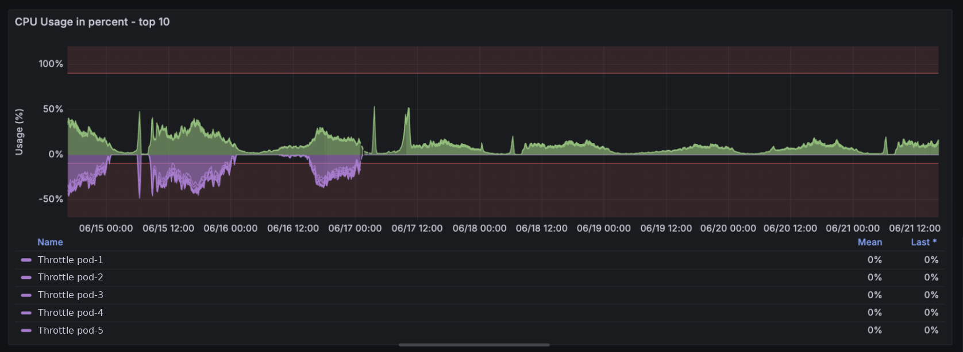
Task: Click the 06/17 00:00 time axis label
Action: pyautogui.click(x=355, y=228)
